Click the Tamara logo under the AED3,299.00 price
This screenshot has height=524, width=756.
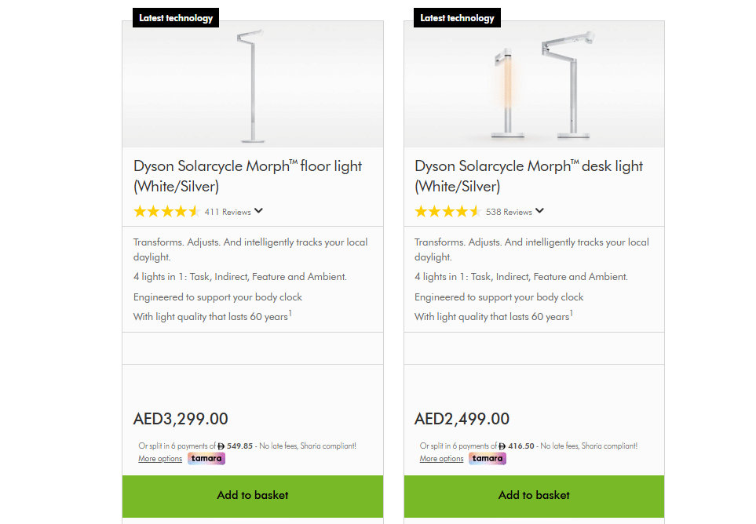coord(206,459)
